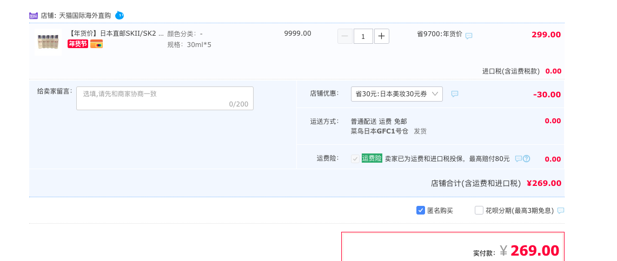Click the specification text 30ml*5
This screenshot has width=617, height=261.
pyautogui.click(x=199, y=44)
